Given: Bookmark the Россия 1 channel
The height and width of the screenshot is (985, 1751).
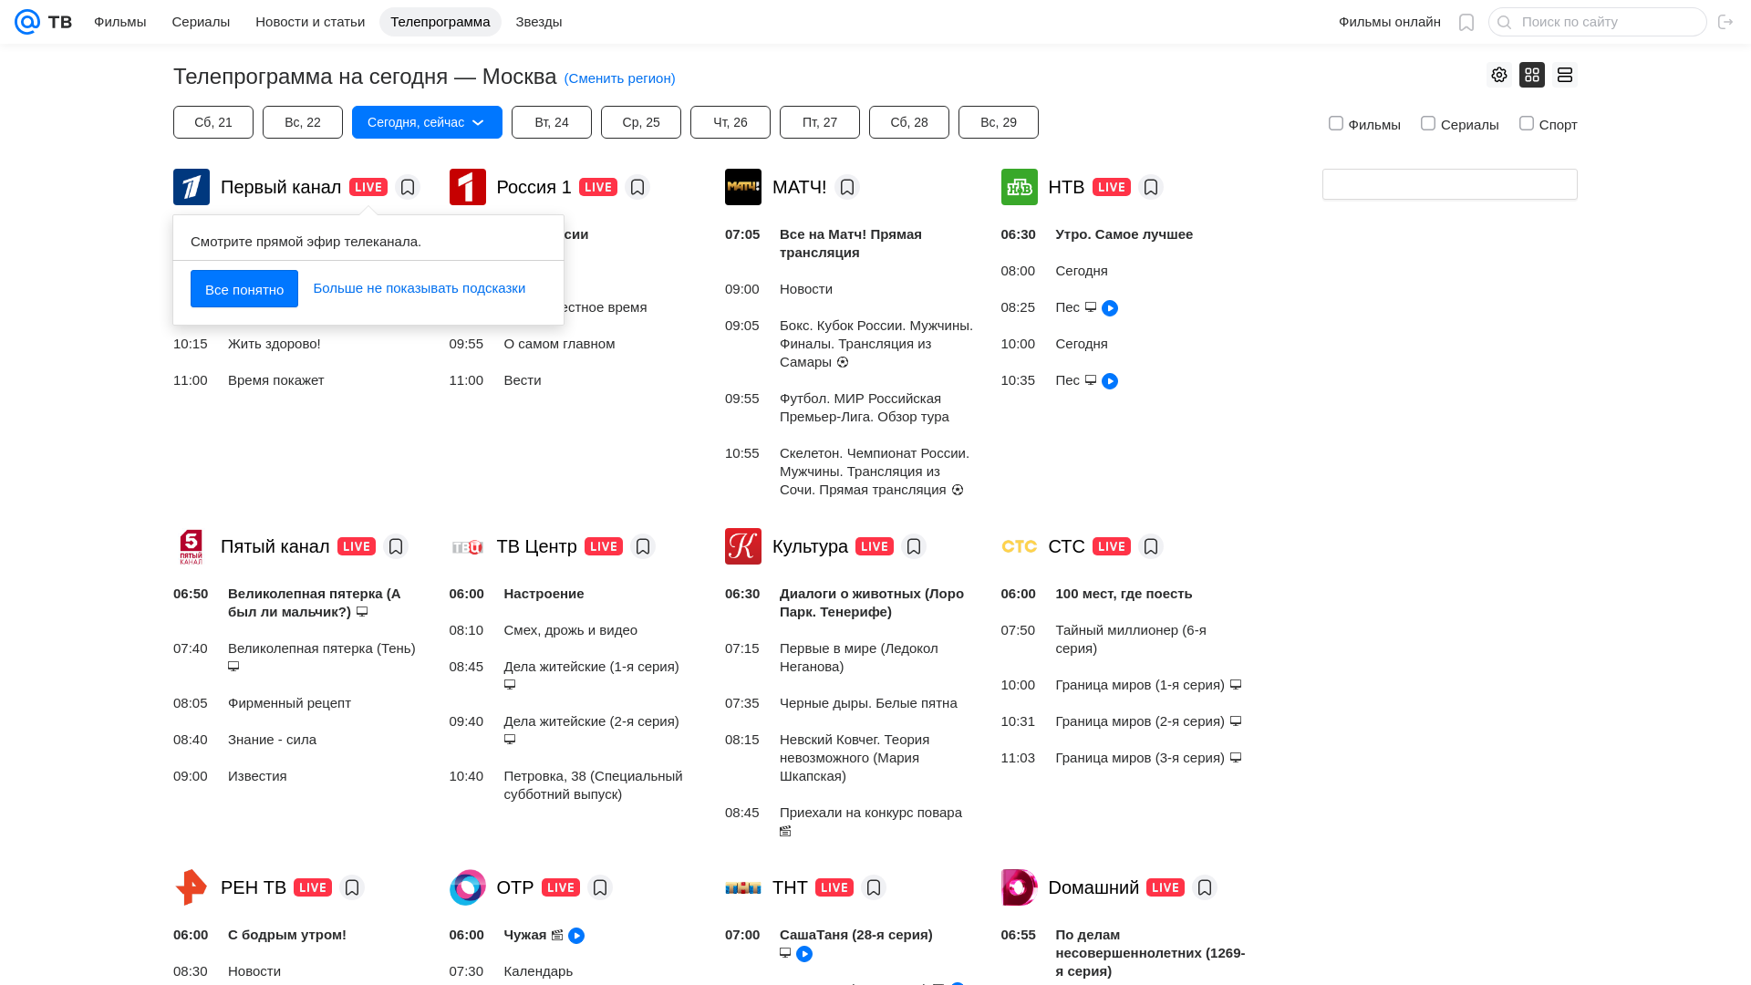Looking at the screenshot, I should click(637, 187).
